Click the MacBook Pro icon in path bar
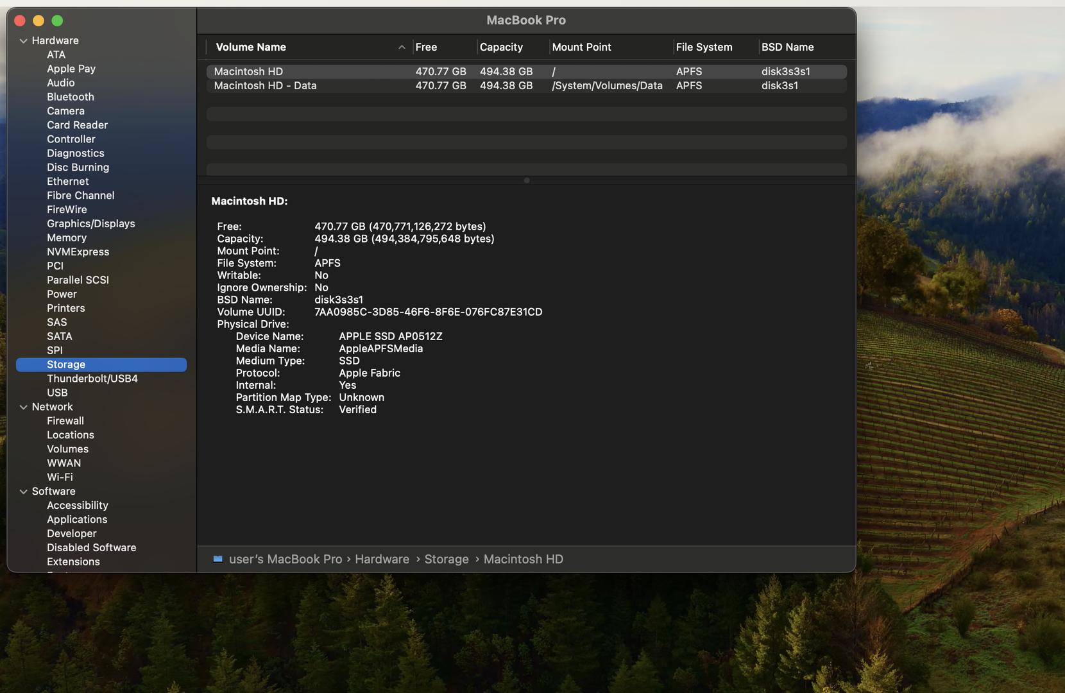The height and width of the screenshot is (693, 1065). [218, 559]
